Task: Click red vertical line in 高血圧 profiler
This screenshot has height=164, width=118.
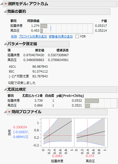Action: pos(87,133)
